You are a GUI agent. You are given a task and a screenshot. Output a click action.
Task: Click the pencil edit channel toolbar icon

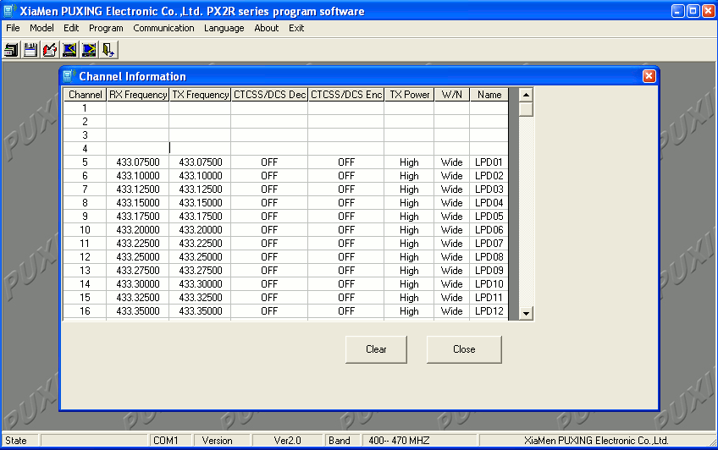click(50, 49)
